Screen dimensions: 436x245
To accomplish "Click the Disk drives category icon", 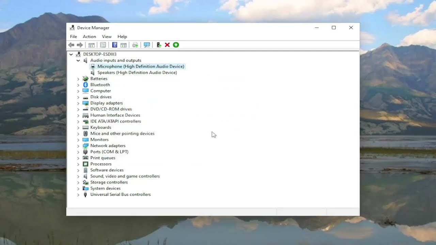I will [x=85, y=97].
